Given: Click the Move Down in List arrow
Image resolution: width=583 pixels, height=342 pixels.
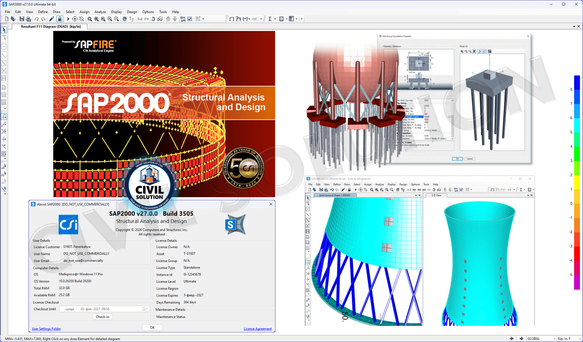Looking at the screenshot, I should [x=175, y=19].
